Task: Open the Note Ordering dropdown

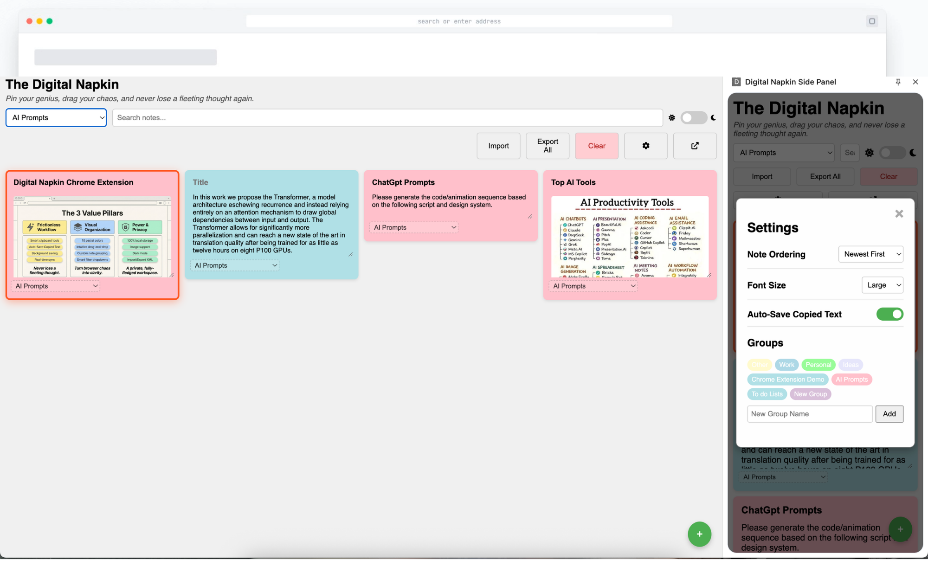Action: point(870,254)
